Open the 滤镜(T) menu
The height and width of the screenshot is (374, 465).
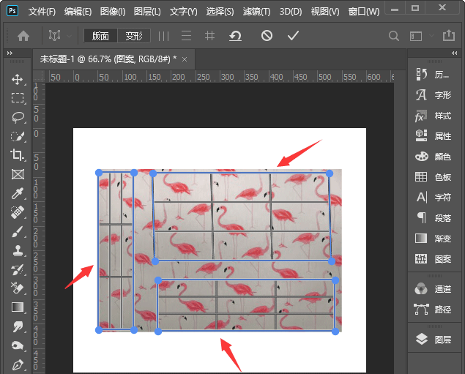click(x=256, y=12)
